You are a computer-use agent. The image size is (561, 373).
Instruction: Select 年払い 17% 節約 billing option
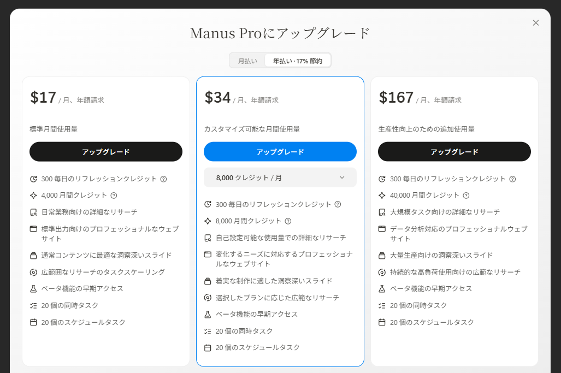[x=298, y=61]
